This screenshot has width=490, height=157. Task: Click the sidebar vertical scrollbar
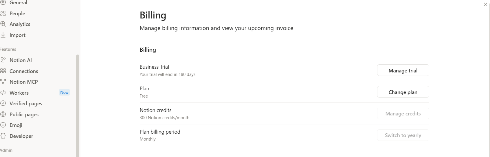pos(78,105)
